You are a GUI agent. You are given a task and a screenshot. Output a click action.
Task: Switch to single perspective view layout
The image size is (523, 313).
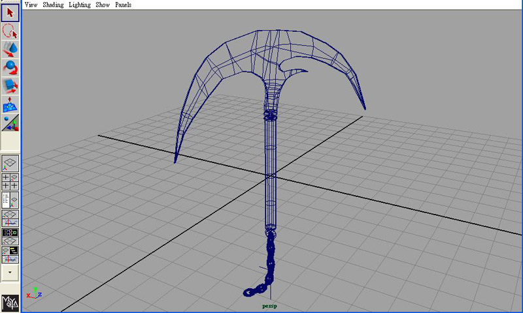10,163
